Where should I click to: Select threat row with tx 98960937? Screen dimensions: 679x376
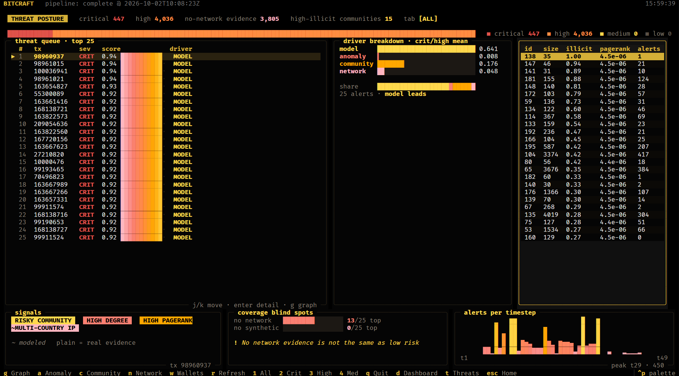click(166, 57)
